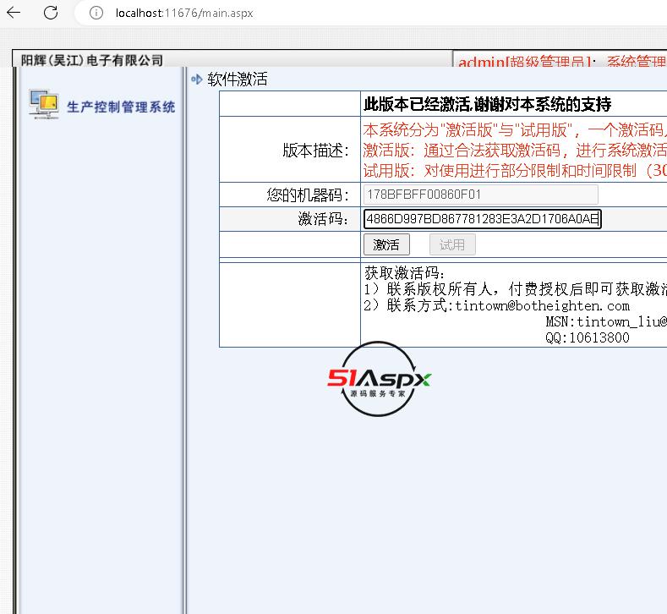The width and height of the screenshot is (667, 614).
Task: Click the first red description line 本系统分为
Action: point(515,129)
